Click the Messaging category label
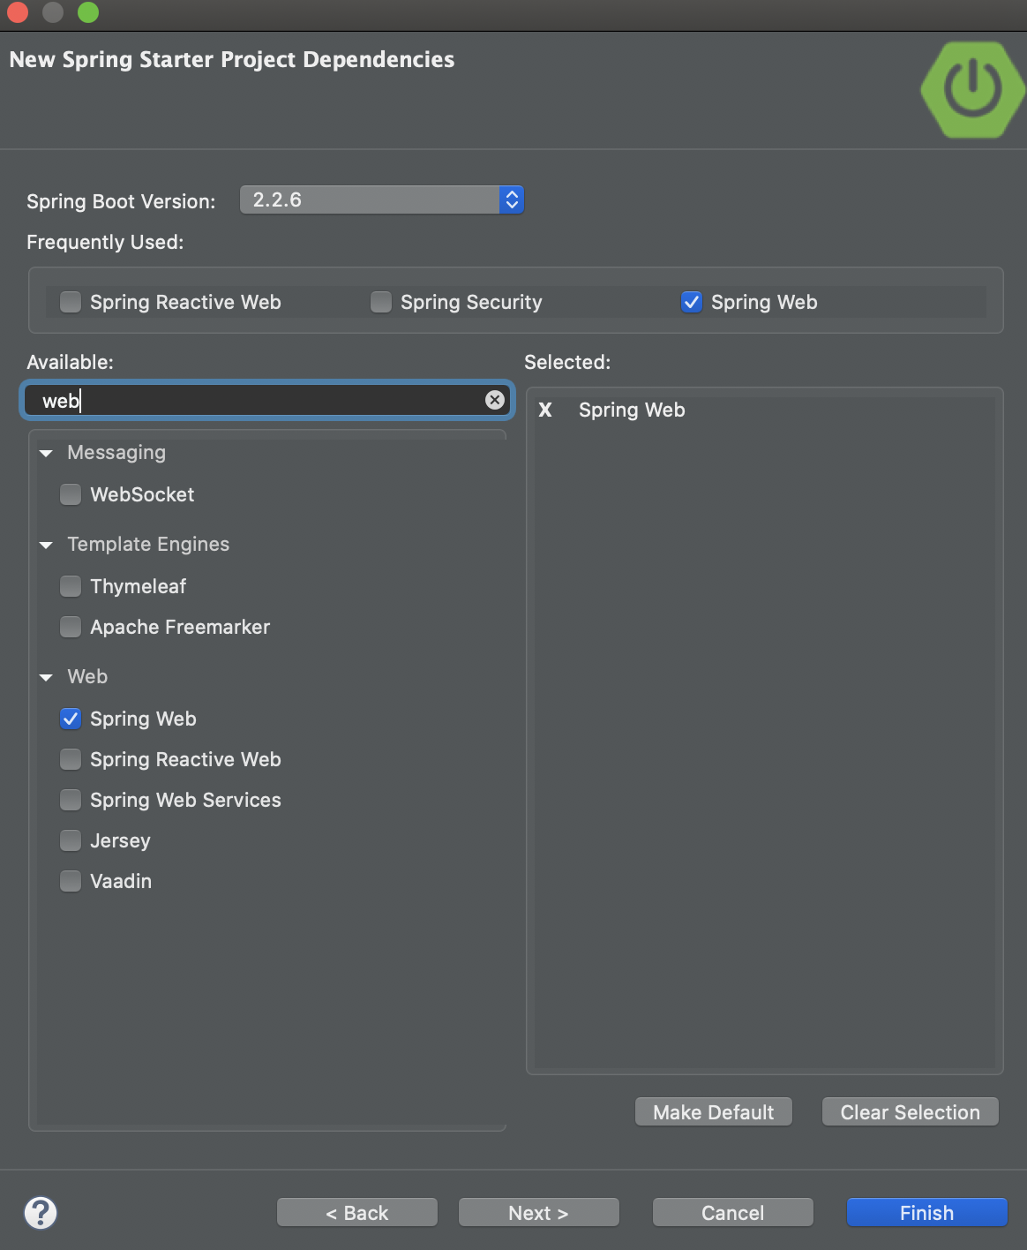Image resolution: width=1027 pixels, height=1250 pixels. pyautogui.click(x=116, y=452)
